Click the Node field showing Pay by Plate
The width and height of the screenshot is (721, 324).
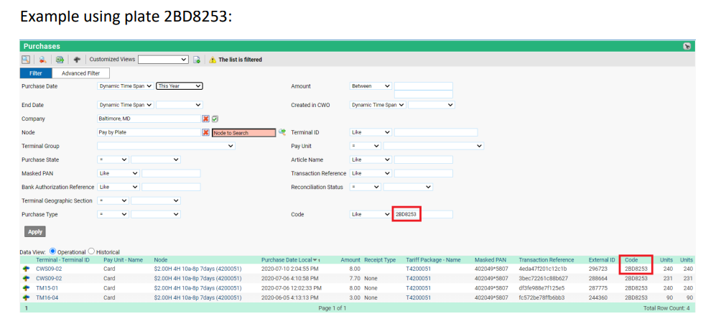pyautogui.click(x=149, y=132)
